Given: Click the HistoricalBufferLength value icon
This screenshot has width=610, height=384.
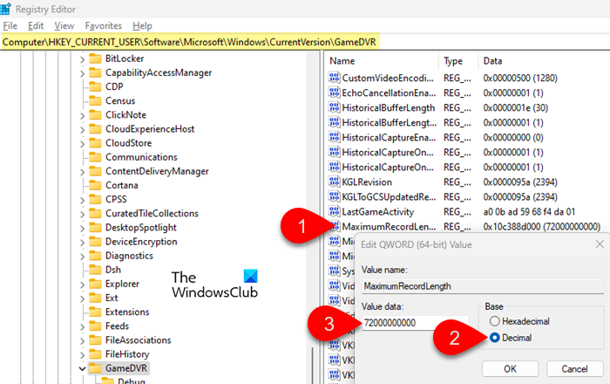Looking at the screenshot, I should coord(334,107).
